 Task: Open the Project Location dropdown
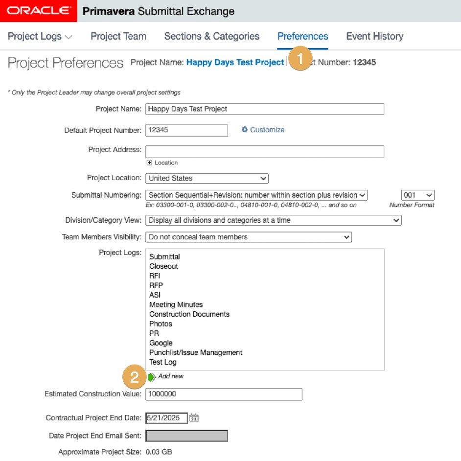[x=207, y=178]
